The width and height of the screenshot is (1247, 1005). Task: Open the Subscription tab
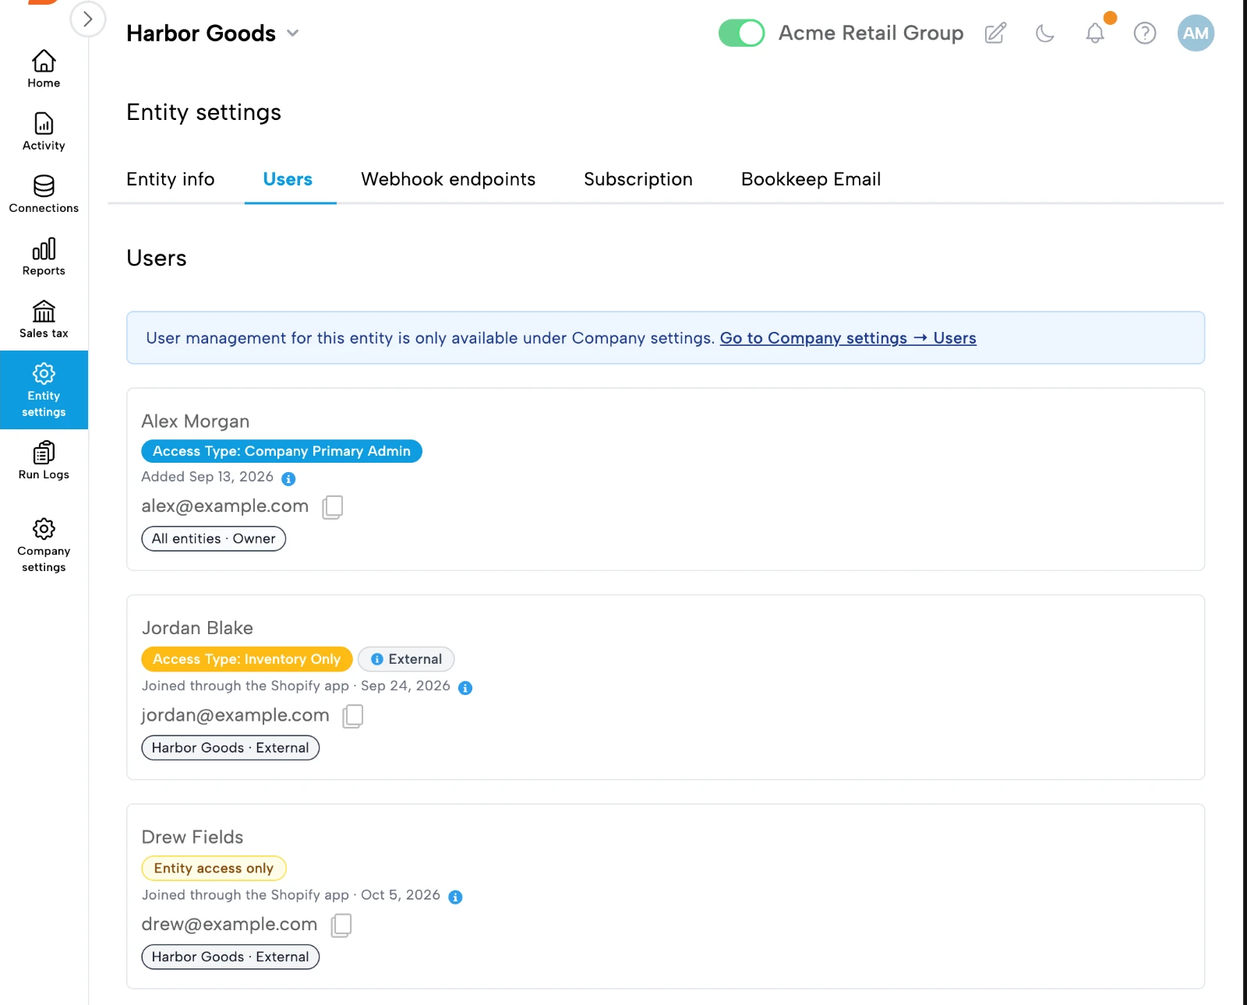pos(638,179)
